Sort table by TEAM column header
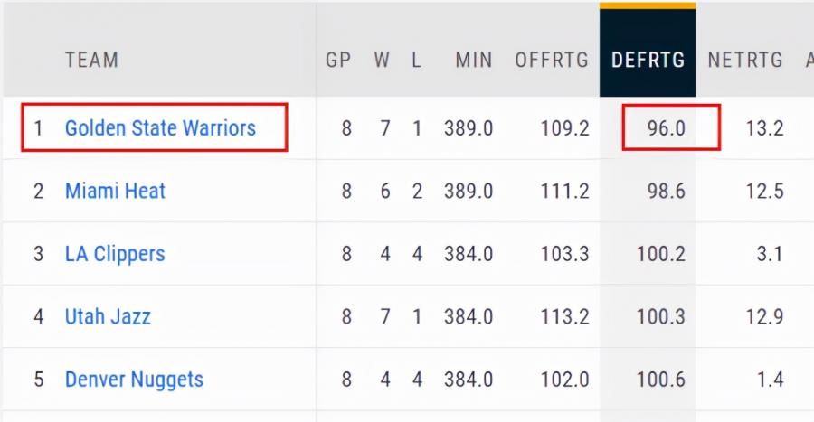Viewport: 814px width, 422px height. coord(92,61)
